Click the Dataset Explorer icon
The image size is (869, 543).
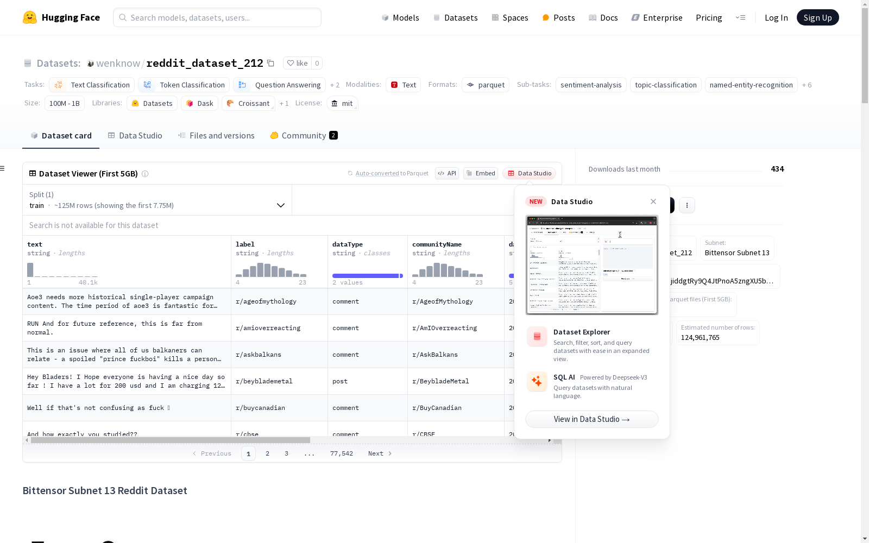537,337
